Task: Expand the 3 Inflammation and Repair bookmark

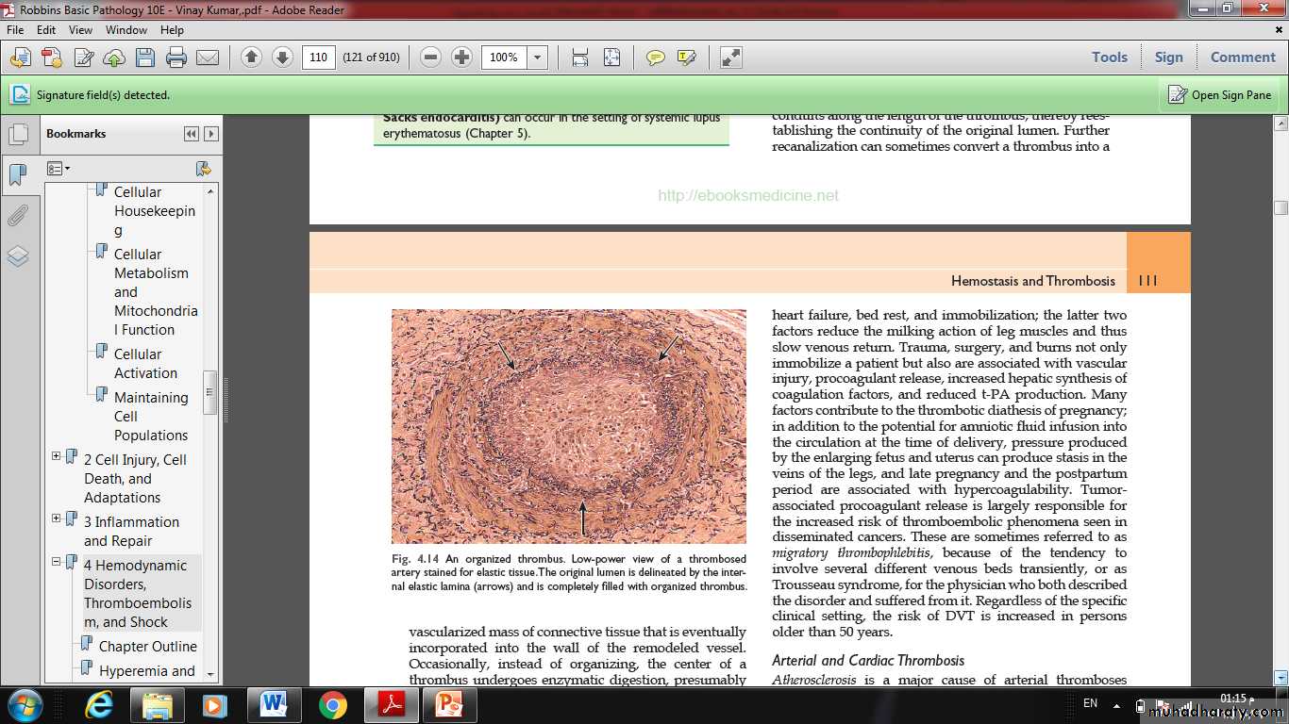Action: click(57, 518)
